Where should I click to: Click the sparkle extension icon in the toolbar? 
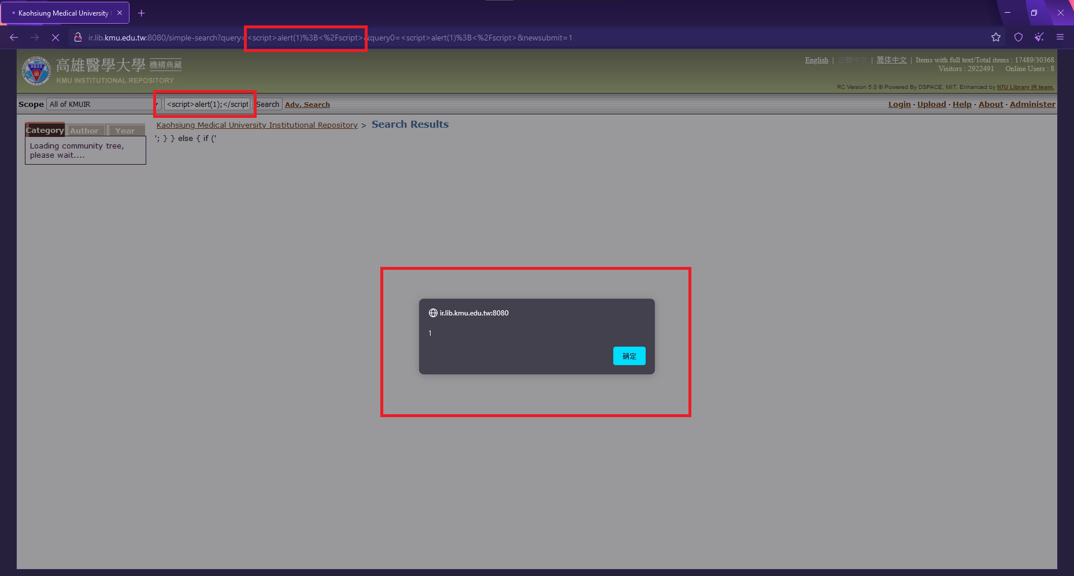pos(1039,38)
